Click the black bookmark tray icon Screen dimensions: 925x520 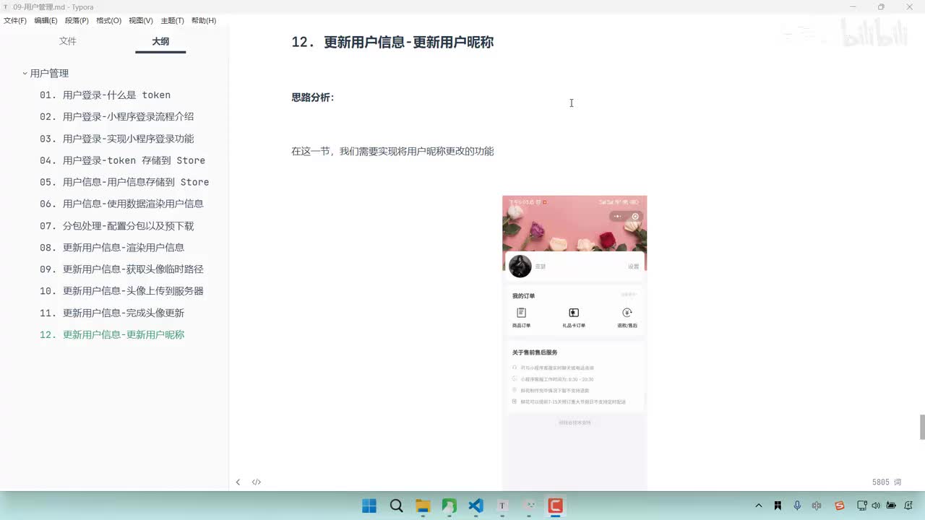(x=778, y=506)
